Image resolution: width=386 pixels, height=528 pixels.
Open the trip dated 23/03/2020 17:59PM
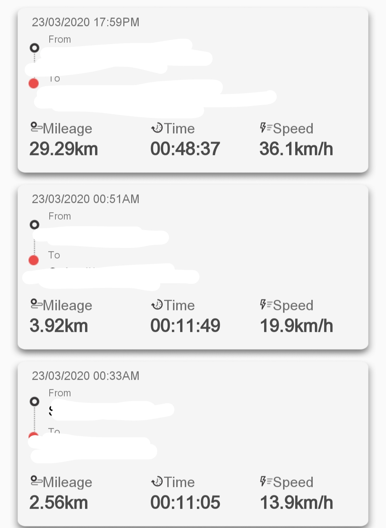tap(85, 22)
